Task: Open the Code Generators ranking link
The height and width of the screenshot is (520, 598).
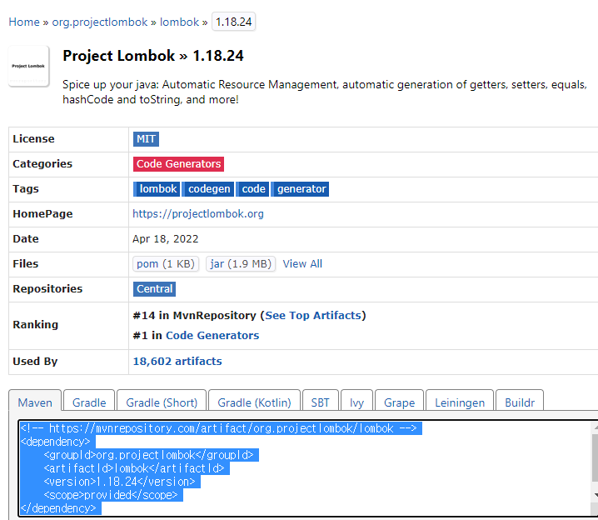Action: point(212,335)
